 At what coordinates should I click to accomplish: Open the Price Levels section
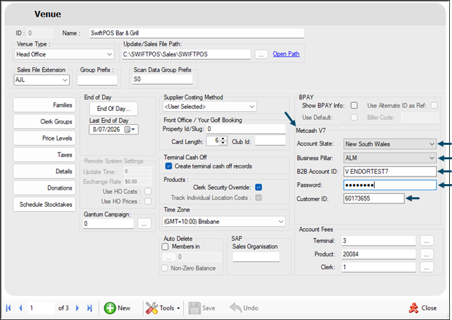click(x=44, y=138)
